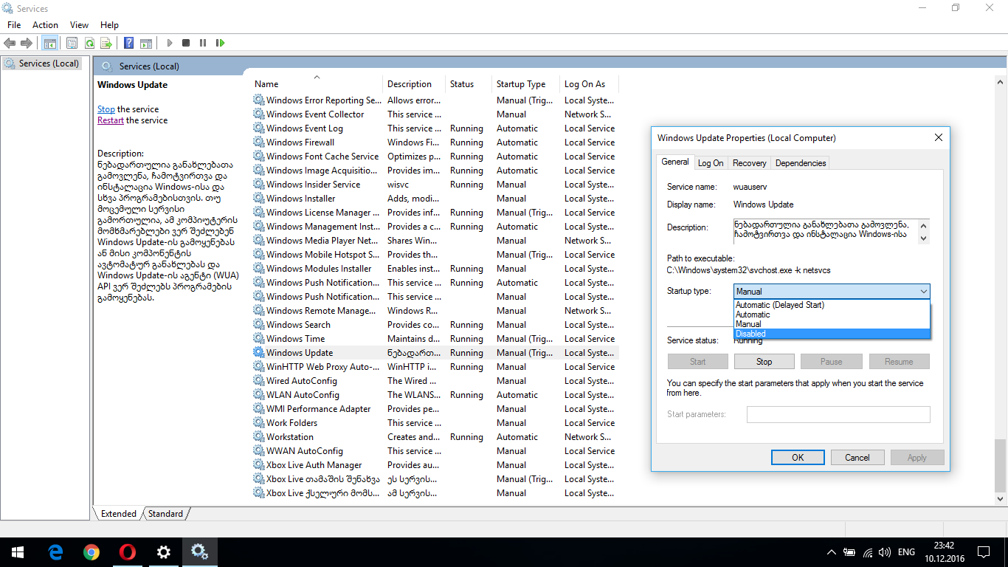Click the Properties toolbar icon
This screenshot has height=567, width=1008.
pos(72,44)
